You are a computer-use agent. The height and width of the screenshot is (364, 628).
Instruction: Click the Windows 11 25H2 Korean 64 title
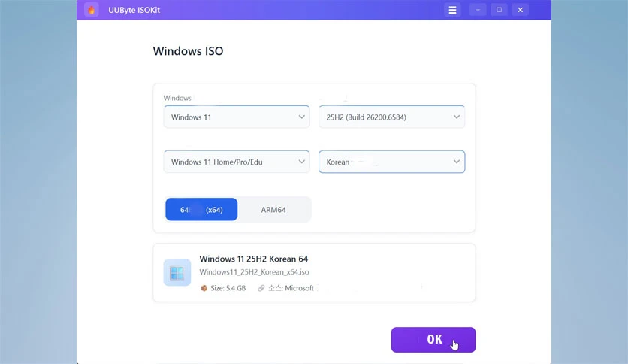click(253, 259)
